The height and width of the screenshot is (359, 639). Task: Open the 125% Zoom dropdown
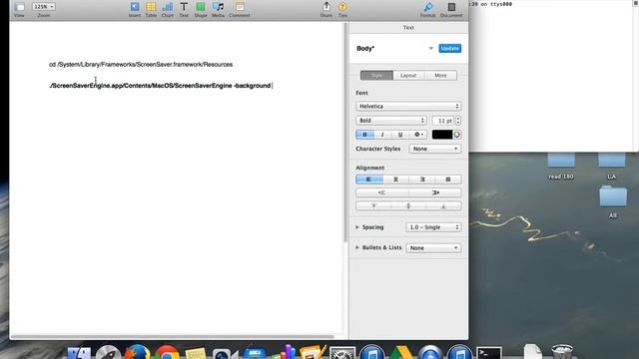tap(43, 7)
